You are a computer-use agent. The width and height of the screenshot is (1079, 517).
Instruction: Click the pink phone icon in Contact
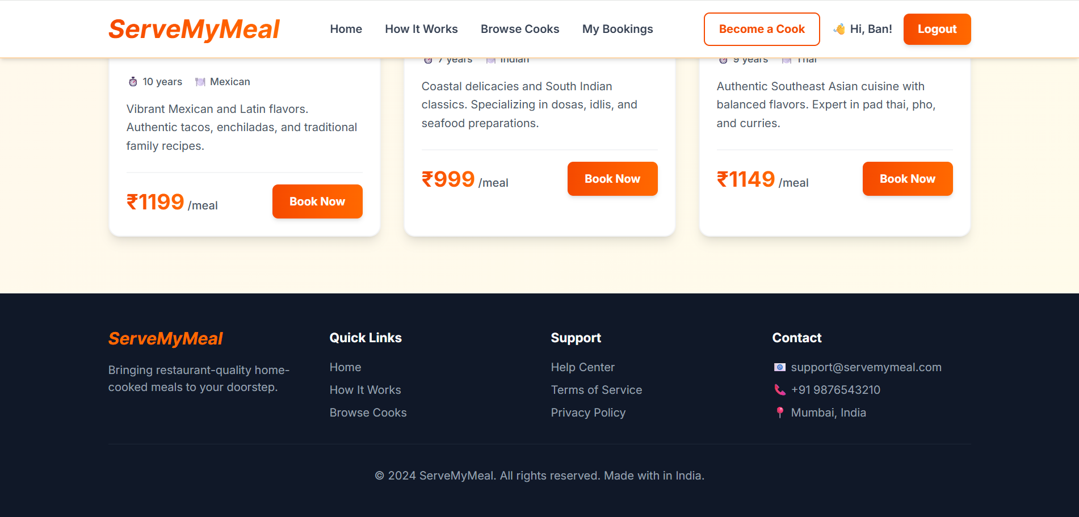780,390
